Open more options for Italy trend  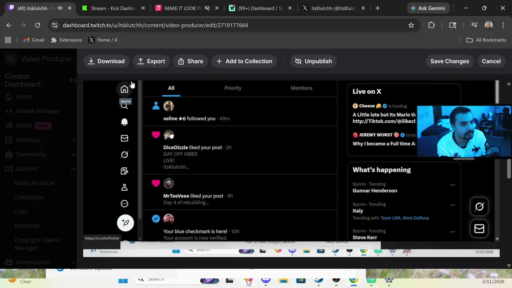452,205
